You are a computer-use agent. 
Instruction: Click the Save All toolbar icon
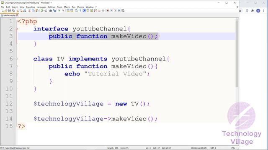[x=13, y=10]
